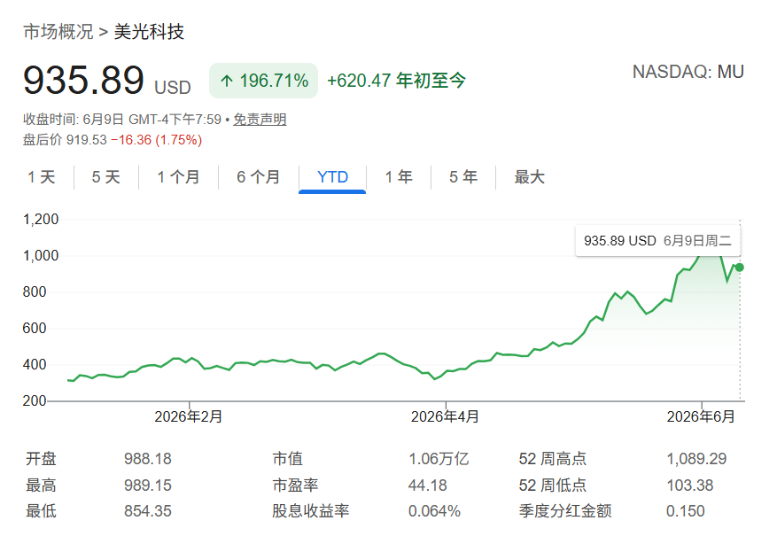The image size is (777, 536).
Task: Click the 收盘时间 timestamp text
Action: pos(122,120)
